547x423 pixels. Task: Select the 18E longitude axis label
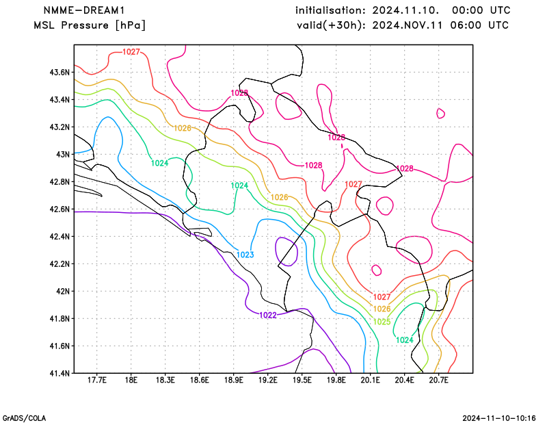[131, 380]
